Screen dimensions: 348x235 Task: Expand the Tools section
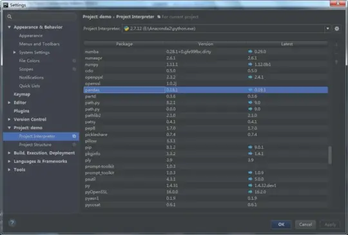(9, 170)
